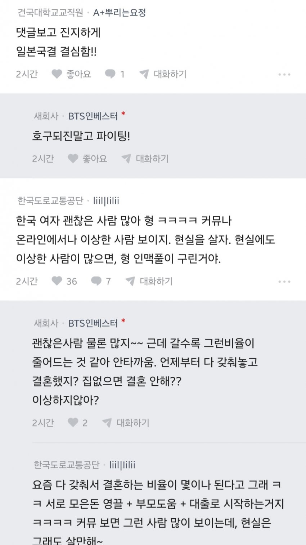Like the 한국 여자 괜찮은 사람 comment
Viewport: 306px width, 545px height.
click(x=57, y=281)
